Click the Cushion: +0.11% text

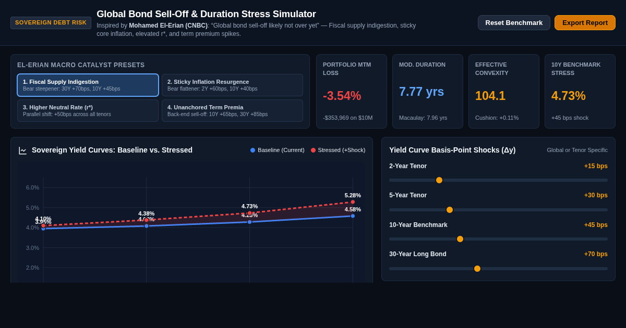[x=497, y=118]
